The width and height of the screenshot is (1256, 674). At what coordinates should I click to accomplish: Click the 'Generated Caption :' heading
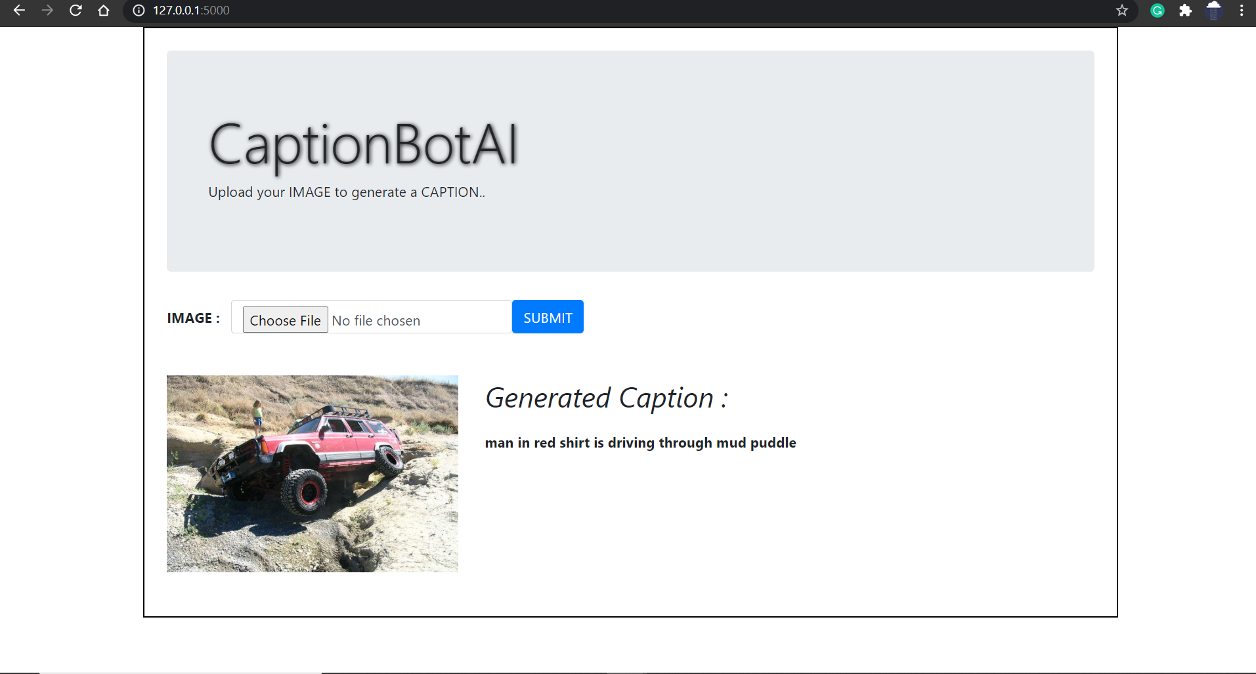pyautogui.click(x=606, y=398)
